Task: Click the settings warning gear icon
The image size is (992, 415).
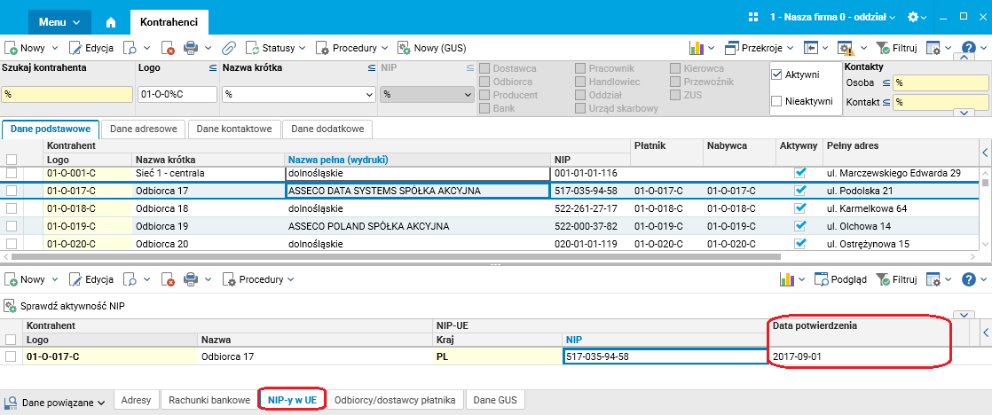Action: tap(846, 48)
